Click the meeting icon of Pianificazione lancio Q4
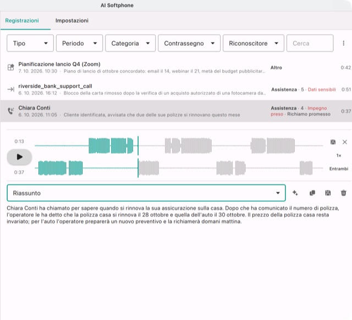Screen dimensions: 352x320 tap(11, 67)
